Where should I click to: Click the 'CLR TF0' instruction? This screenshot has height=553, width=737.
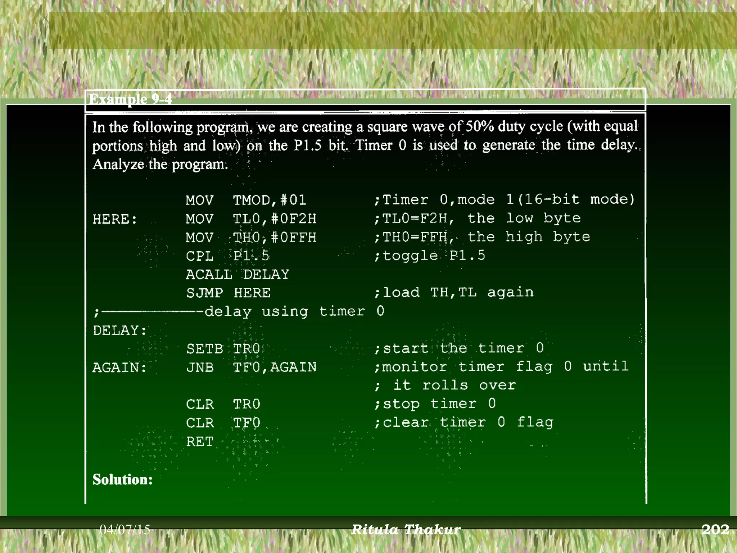pos(223,423)
